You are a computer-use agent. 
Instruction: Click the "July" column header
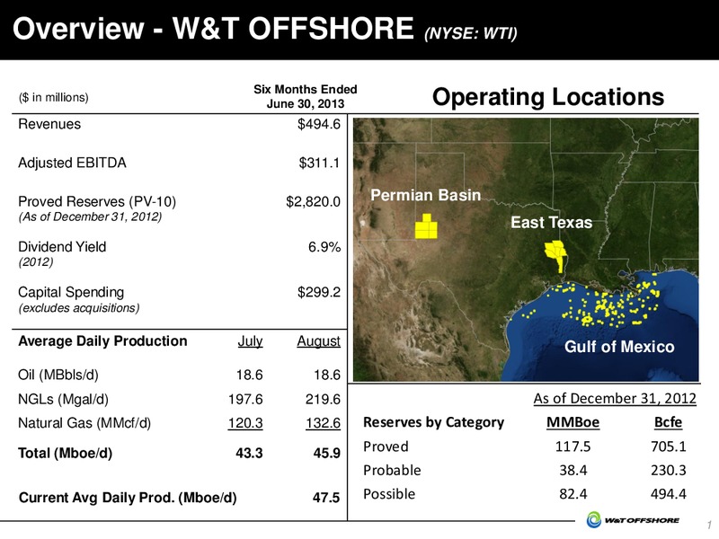click(x=251, y=341)
